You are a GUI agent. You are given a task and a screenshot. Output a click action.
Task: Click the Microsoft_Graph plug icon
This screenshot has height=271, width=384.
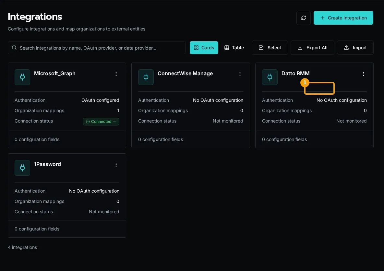(x=22, y=77)
